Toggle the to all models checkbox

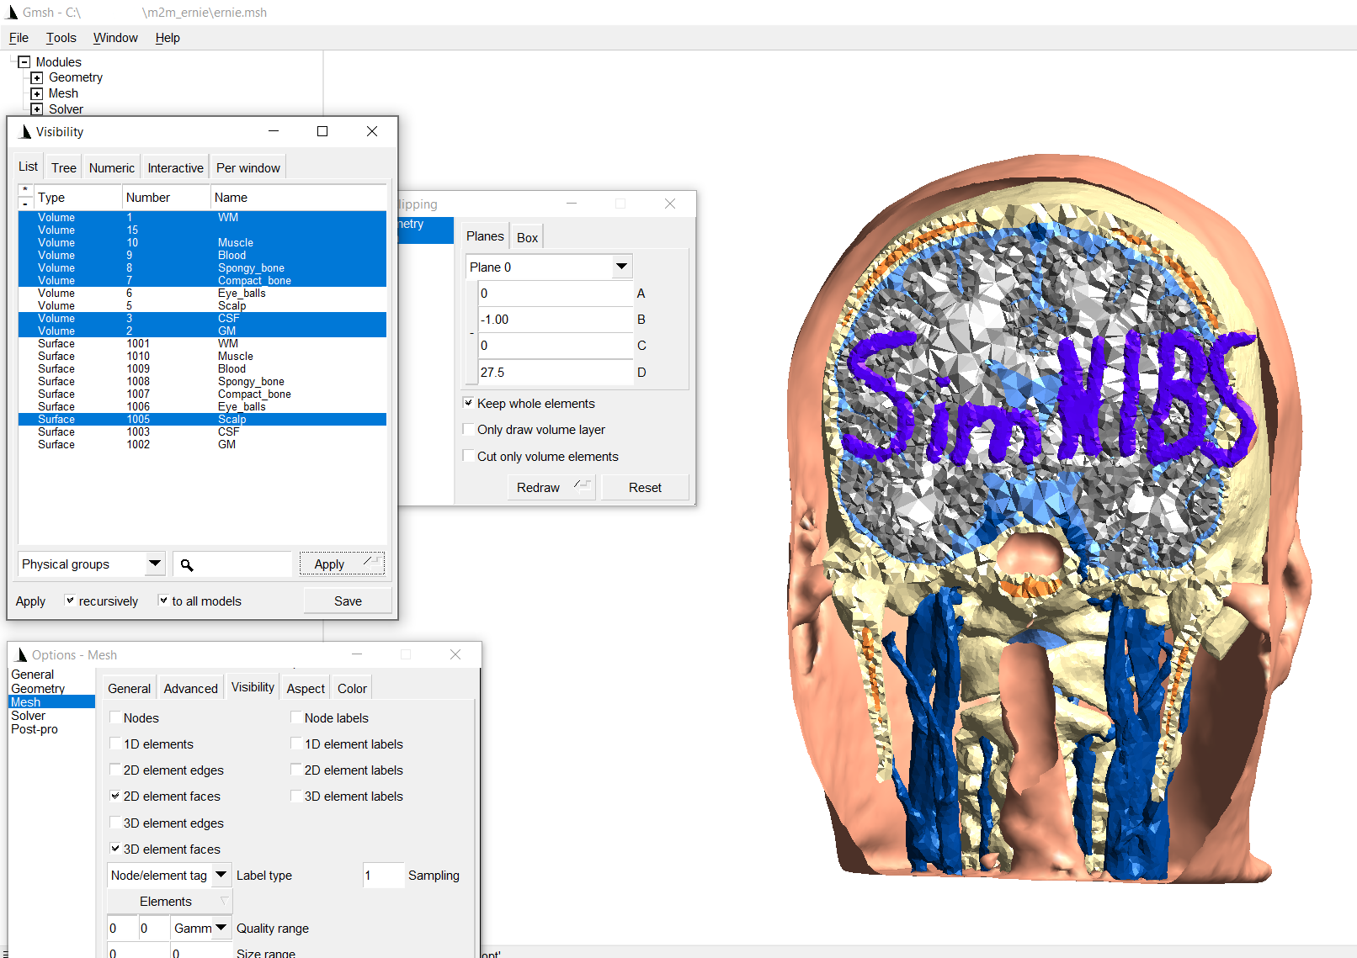pyautogui.click(x=163, y=601)
